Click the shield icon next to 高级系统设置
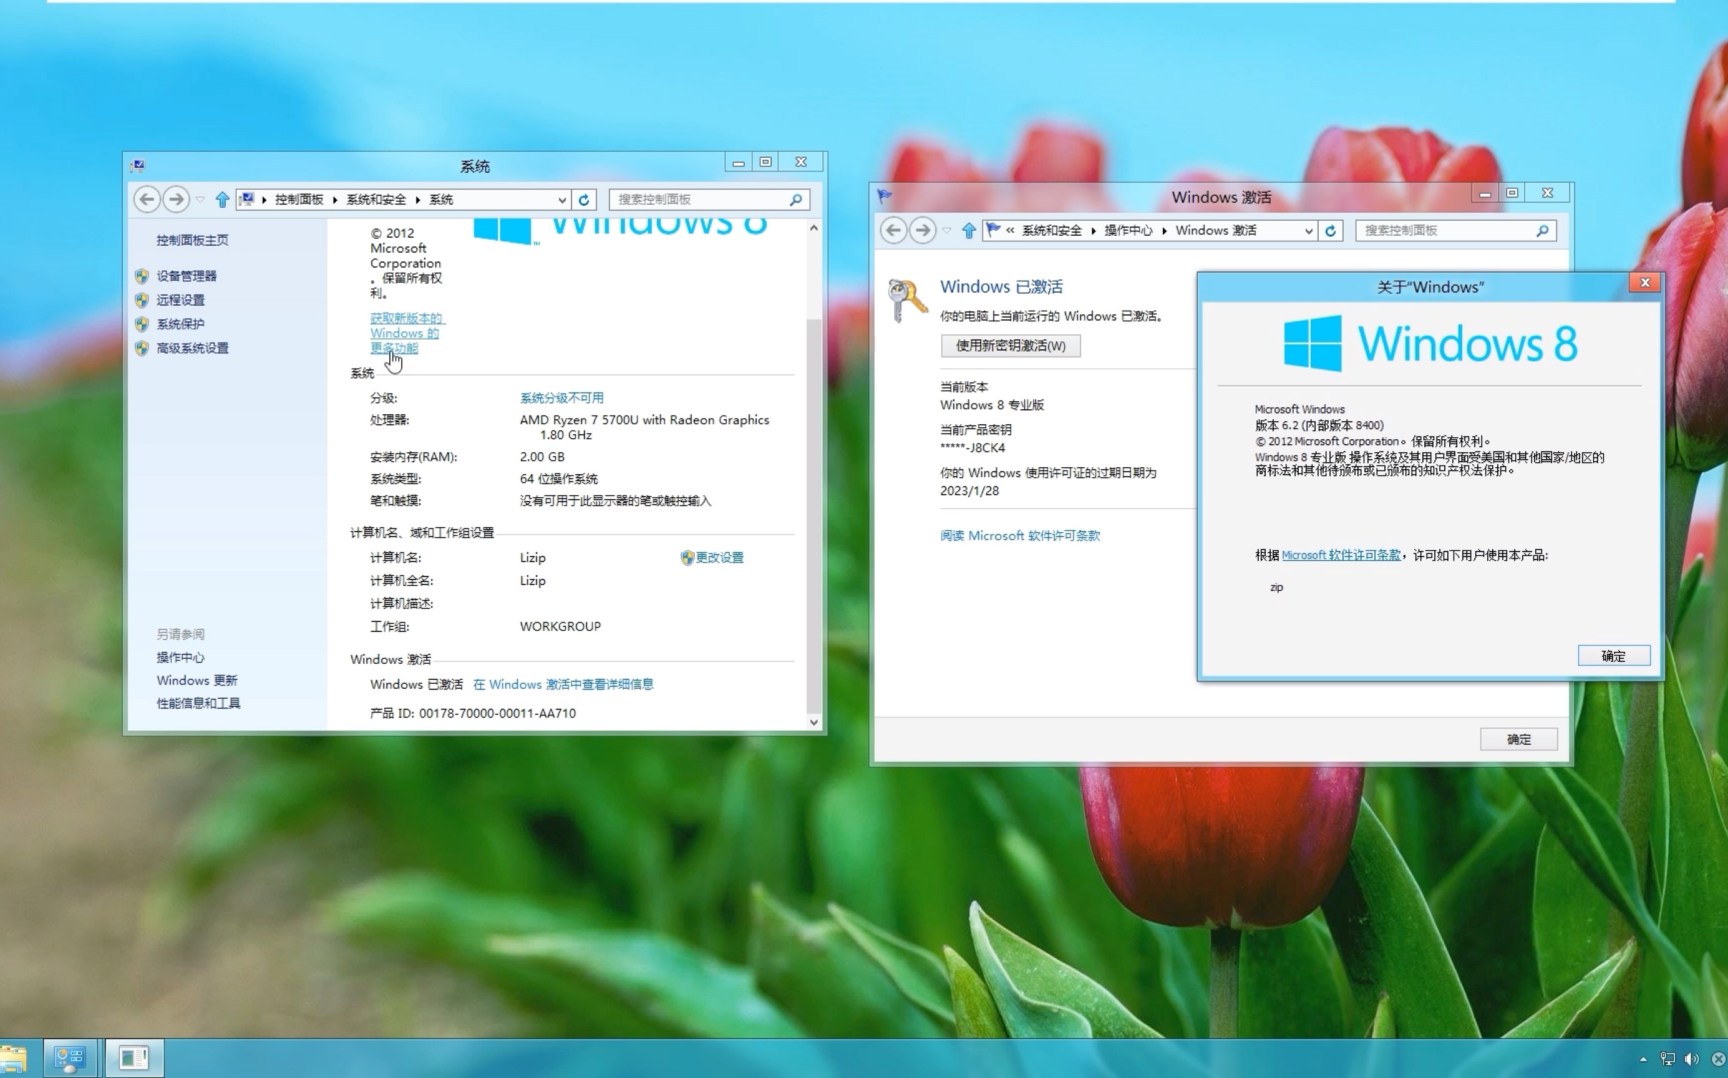Image resolution: width=1728 pixels, height=1078 pixels. click(142, 348)
